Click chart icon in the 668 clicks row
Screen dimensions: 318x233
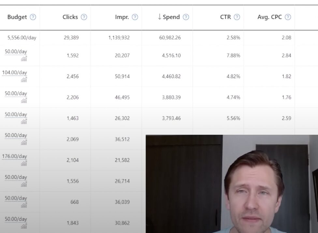pyautogui.click(x=24, y=205)
